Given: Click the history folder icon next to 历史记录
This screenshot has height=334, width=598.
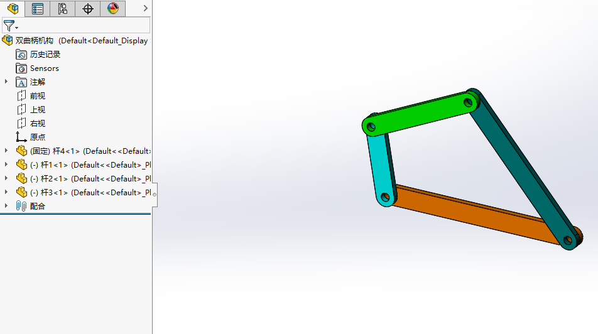Looking at the screenshot, I should point(21,55).
